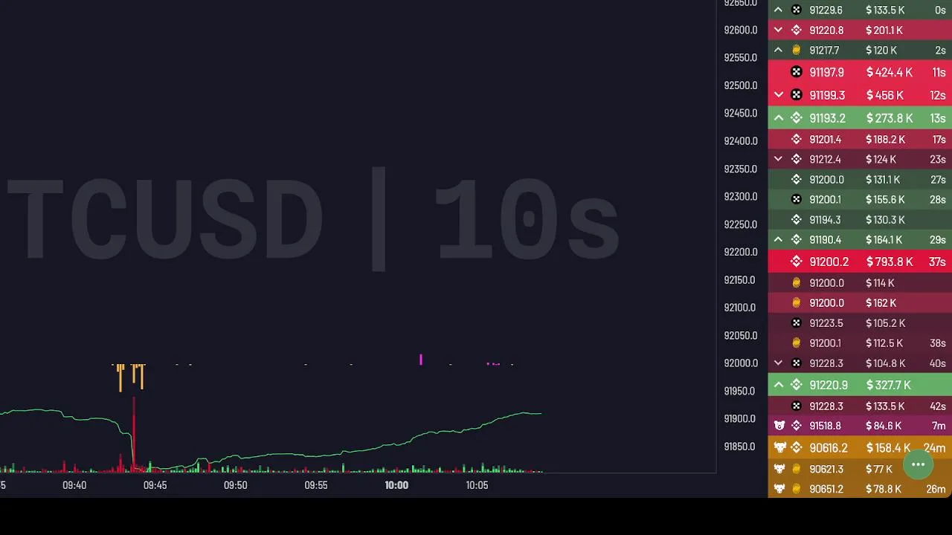Image resolution: width=952 pixels, height=535 pixels.
Task: Click the Binance icon on the 91194.3 trade
Action: click(797, 220)
